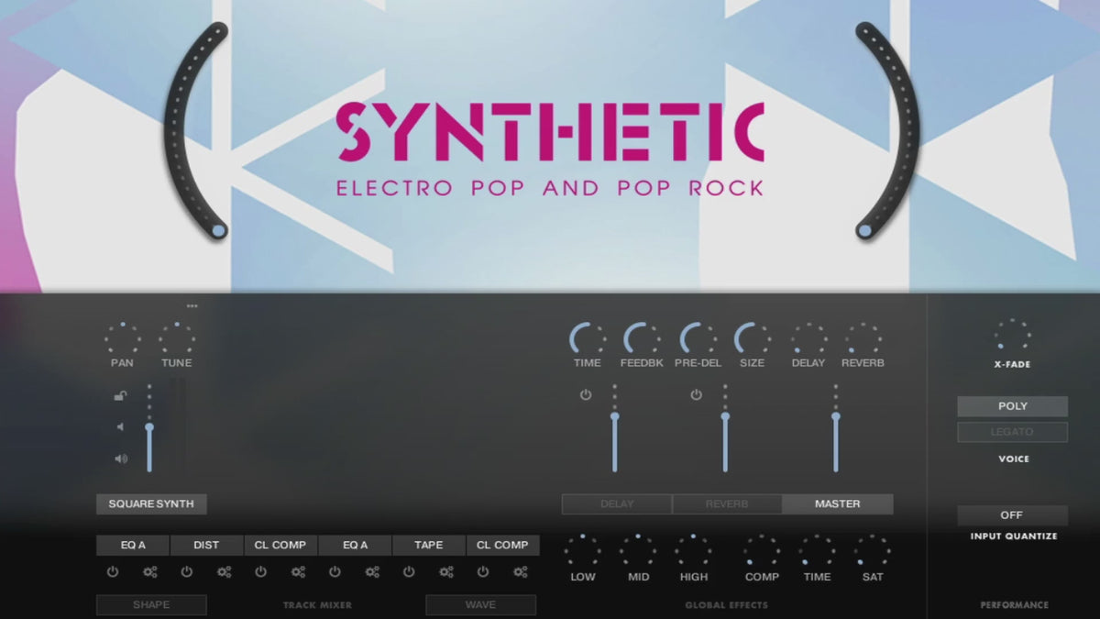Image resolution: width=1100 pixels, height=619 pixels.
Task: Click the loud speaker icon below the fader
Action: click(x=121, y=459)
